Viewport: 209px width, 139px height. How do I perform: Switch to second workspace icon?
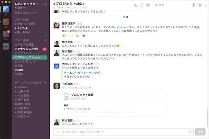pos(6,22)
